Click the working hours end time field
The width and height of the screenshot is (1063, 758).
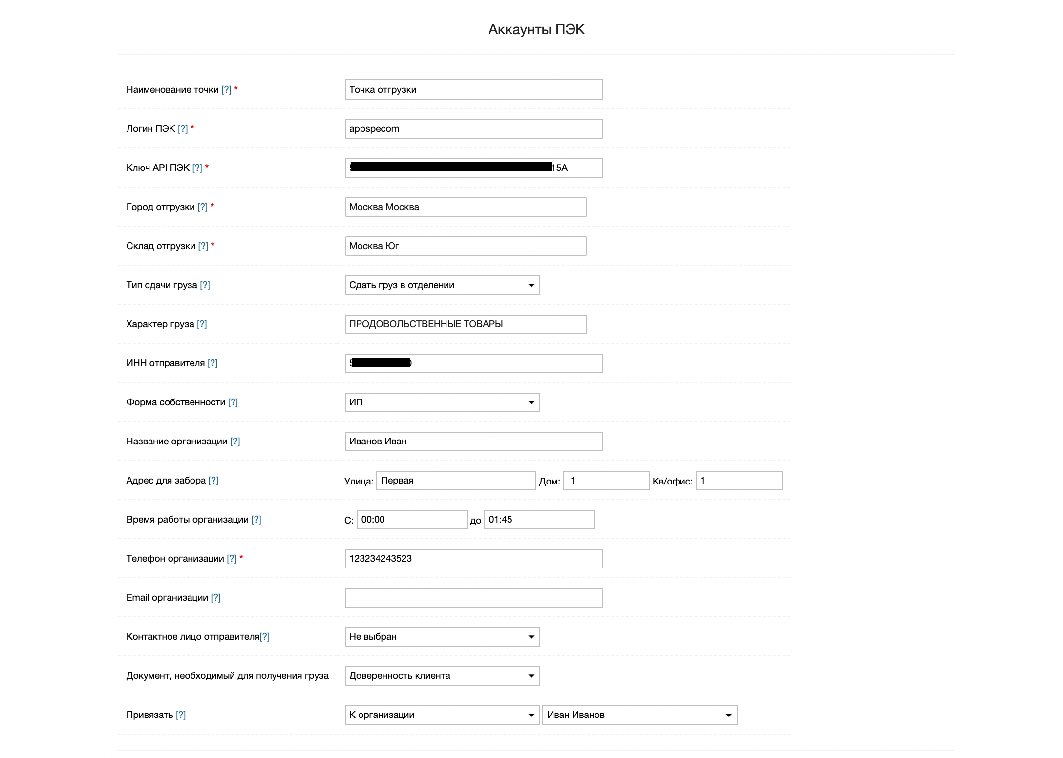click(x=539, y=520)
